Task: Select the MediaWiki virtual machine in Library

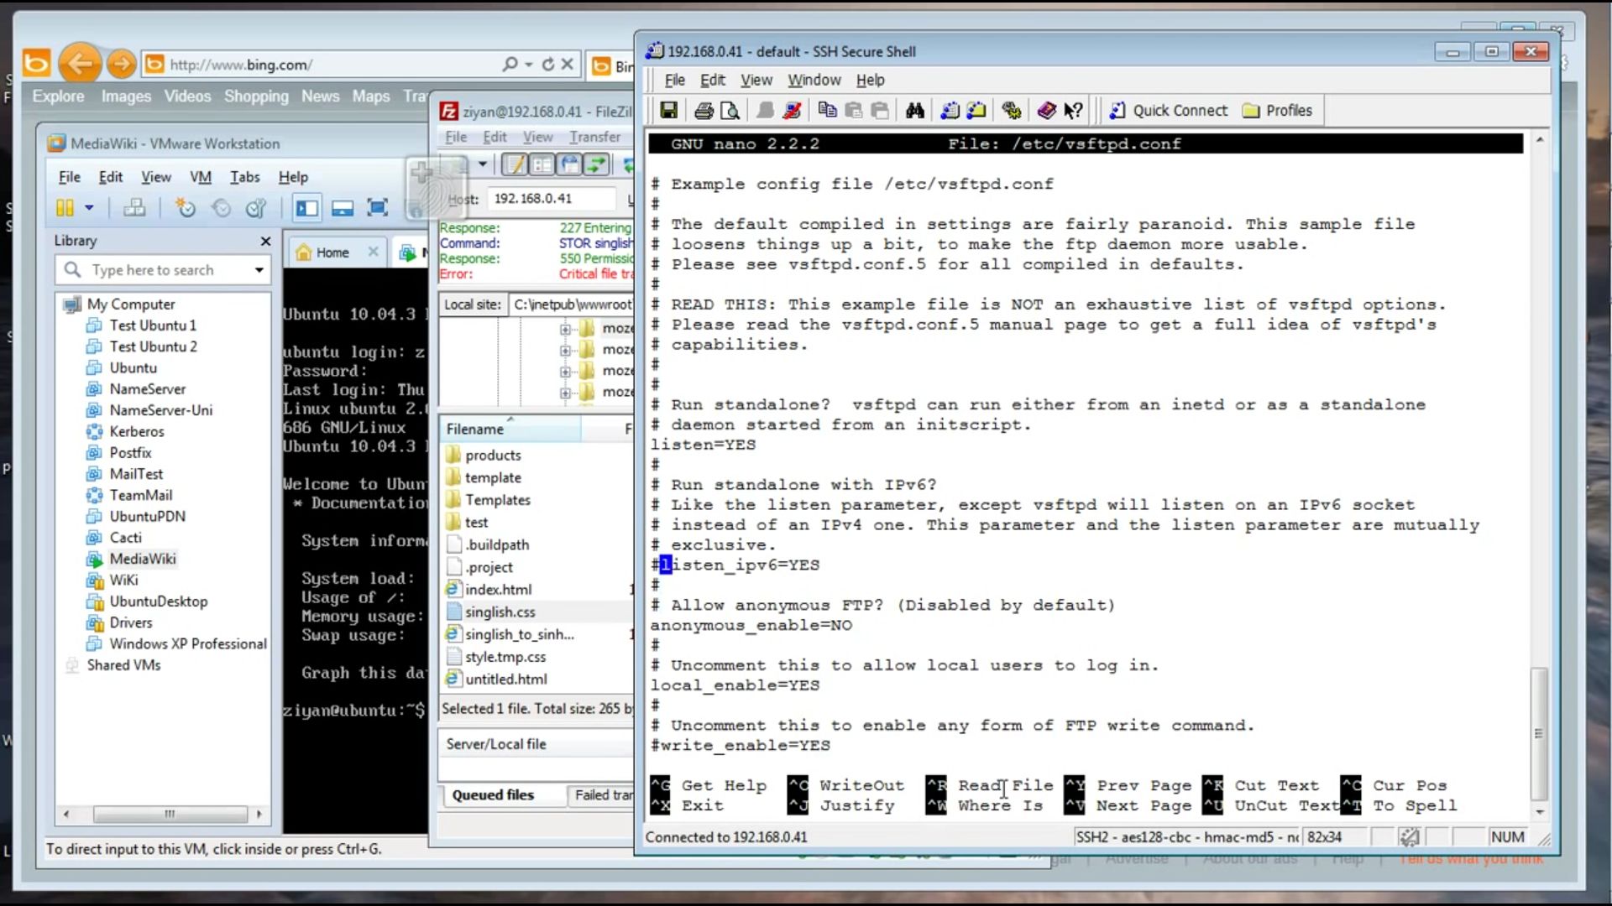Action: [143, 559]
